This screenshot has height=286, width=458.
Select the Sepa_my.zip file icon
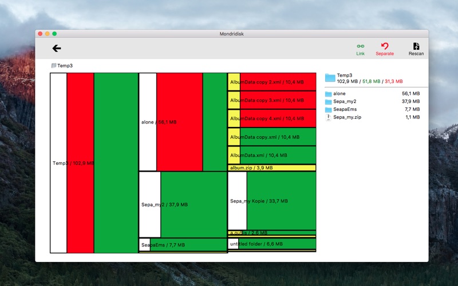[328, 117]
